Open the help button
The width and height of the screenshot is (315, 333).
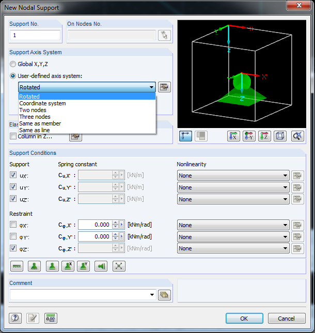(15, 318)
